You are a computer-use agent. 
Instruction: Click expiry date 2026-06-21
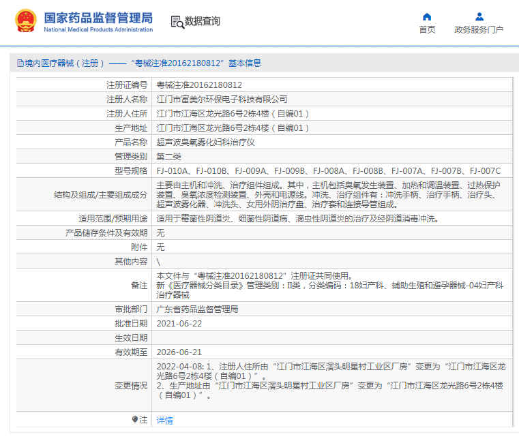[179, 352]
